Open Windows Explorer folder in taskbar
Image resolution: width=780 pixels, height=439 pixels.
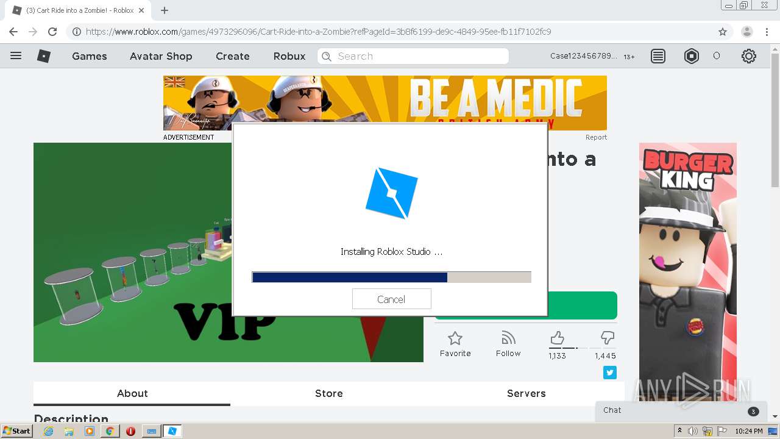pyautogui.click(x=69, y=431)
